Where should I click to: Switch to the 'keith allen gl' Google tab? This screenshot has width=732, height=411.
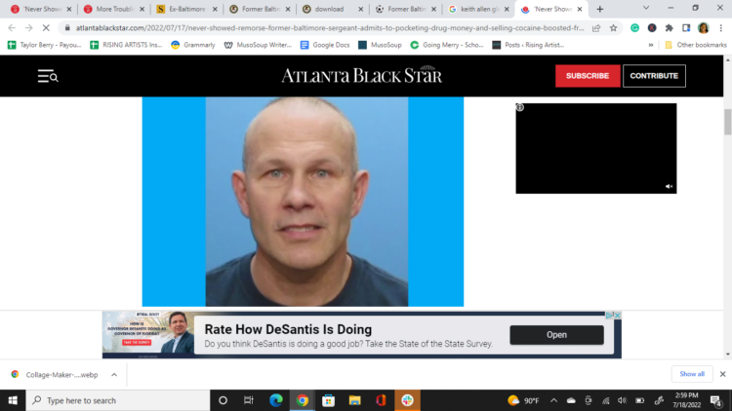[478, 9]
